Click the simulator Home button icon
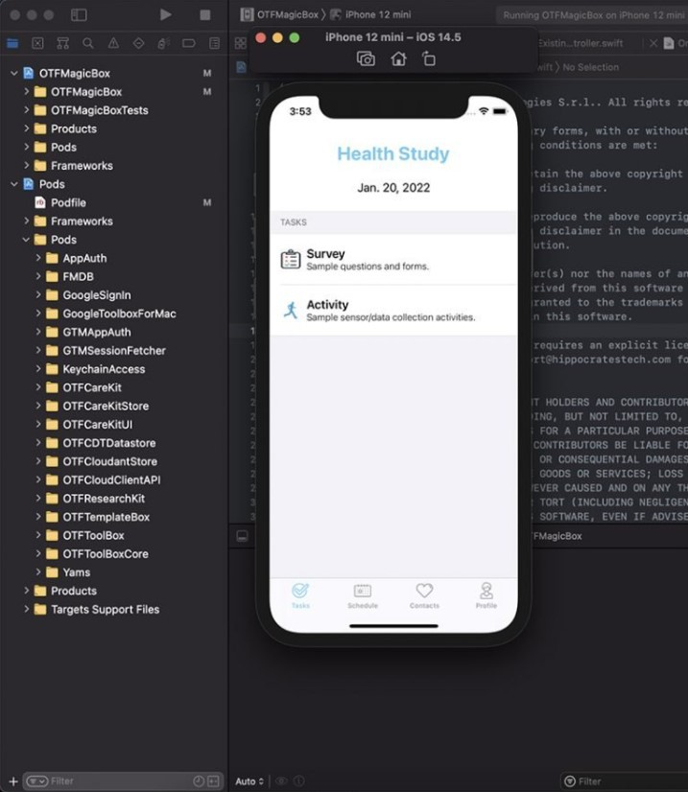 [x=399, y=59]
